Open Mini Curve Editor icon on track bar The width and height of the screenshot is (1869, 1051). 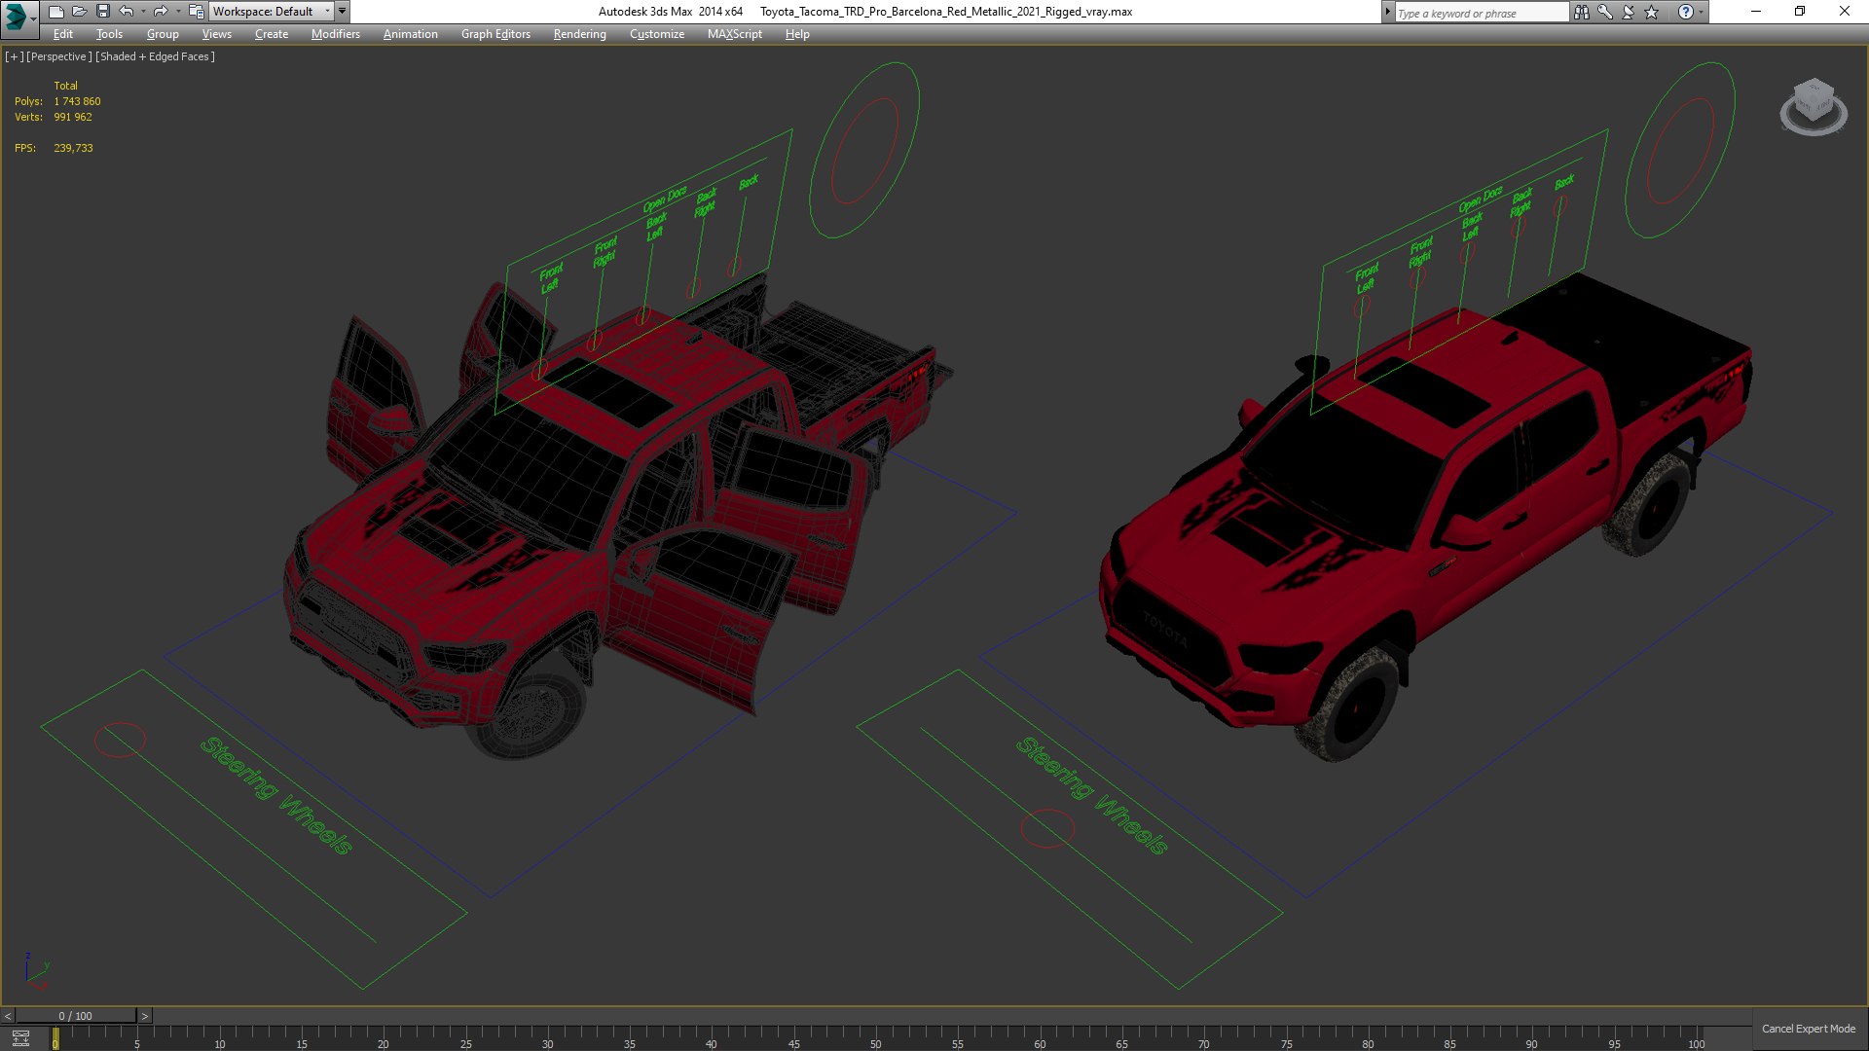coord(20,1038)
